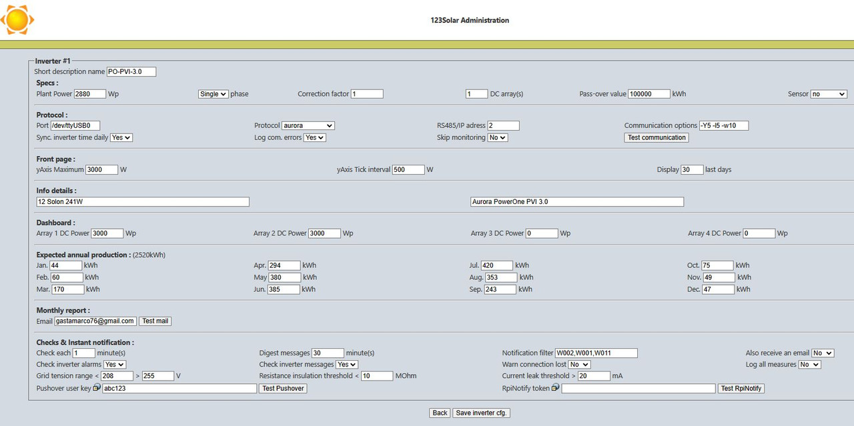Focus the Jul. production field
This screenshot has height=426, width=854.
pos(497,265)
